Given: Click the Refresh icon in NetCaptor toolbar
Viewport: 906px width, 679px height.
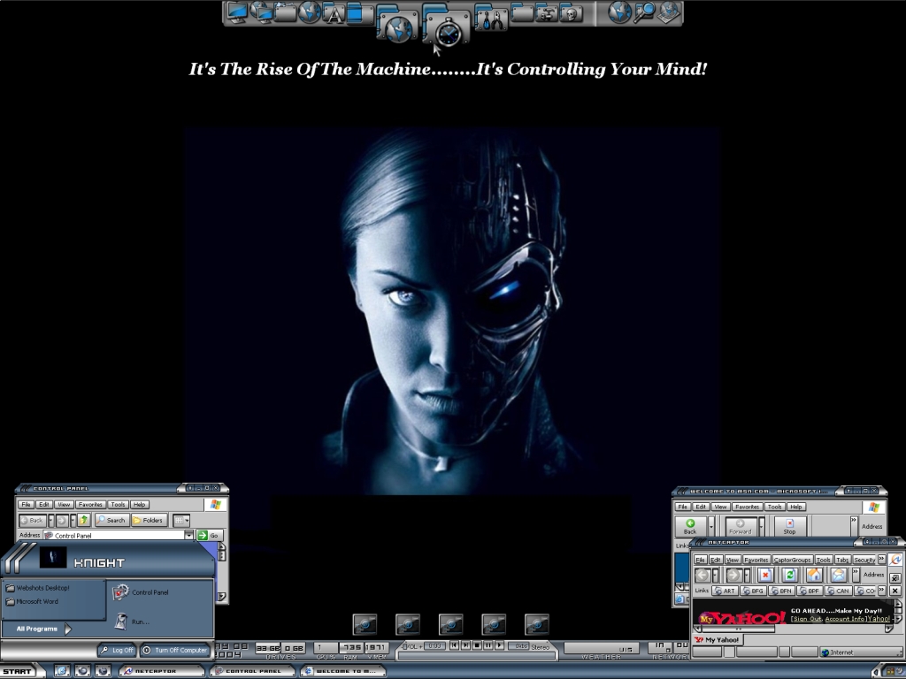Looking at the screenshot, I should [789, 575].
